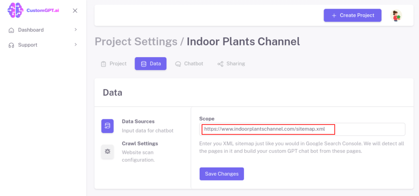Click the Save Changes button
Viewport: 419px width, 196px height.
(x=222, y=174)
